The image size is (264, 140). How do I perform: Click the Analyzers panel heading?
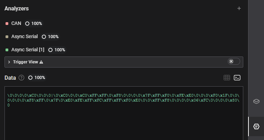click(x=17, y=8)
